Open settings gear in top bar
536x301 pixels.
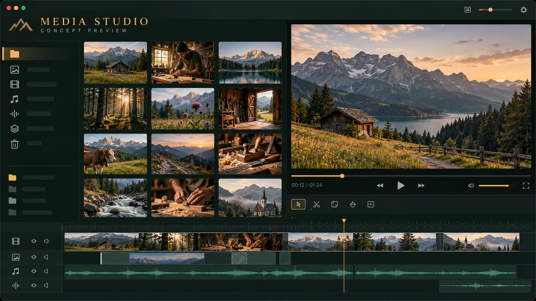pos(523,10)
